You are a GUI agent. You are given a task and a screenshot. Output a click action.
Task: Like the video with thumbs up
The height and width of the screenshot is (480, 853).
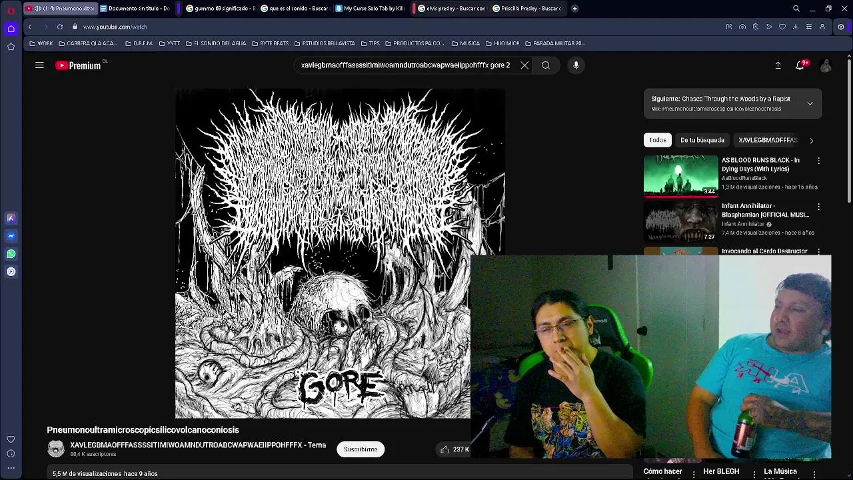pos(444,449)
